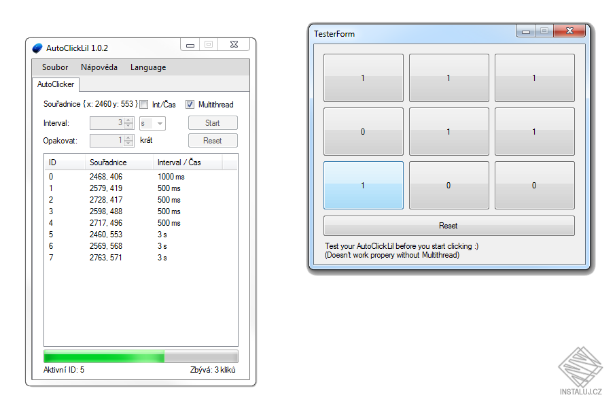Close the TesterForm window
This screenshot has height=410, width=615.
(569, 31)
